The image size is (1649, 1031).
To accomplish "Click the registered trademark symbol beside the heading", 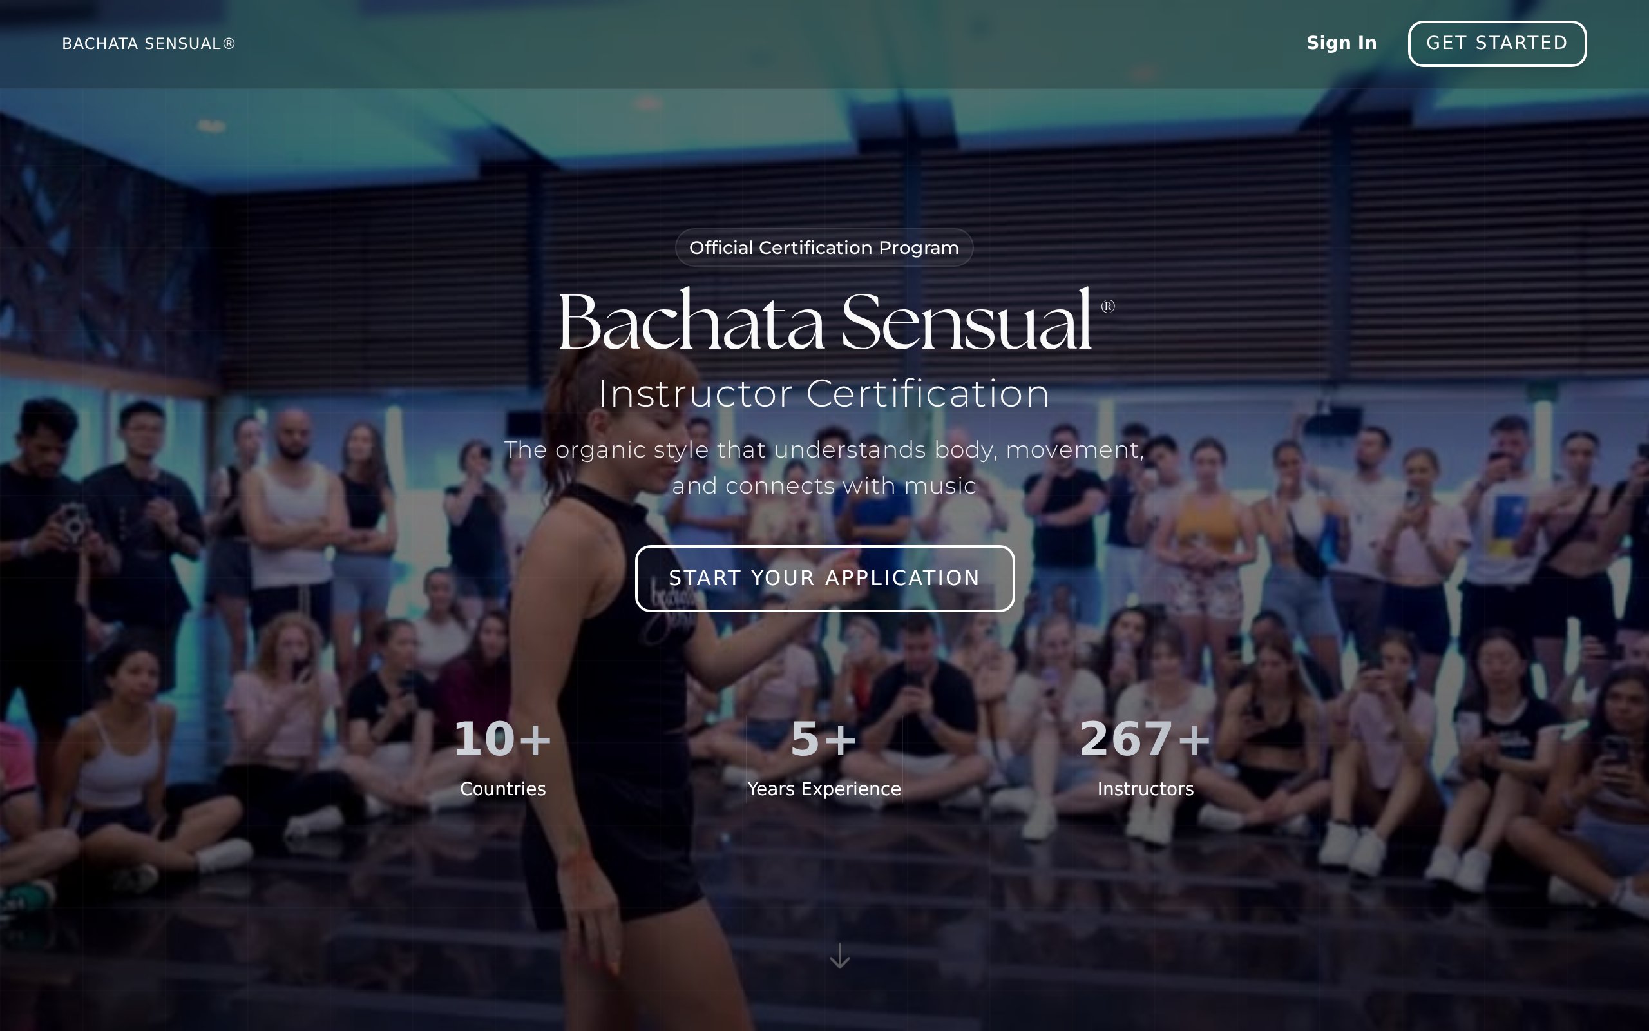I will tap(1108, 306).
